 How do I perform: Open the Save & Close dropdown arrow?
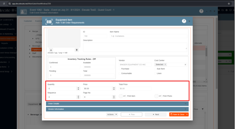coord(187,114)
